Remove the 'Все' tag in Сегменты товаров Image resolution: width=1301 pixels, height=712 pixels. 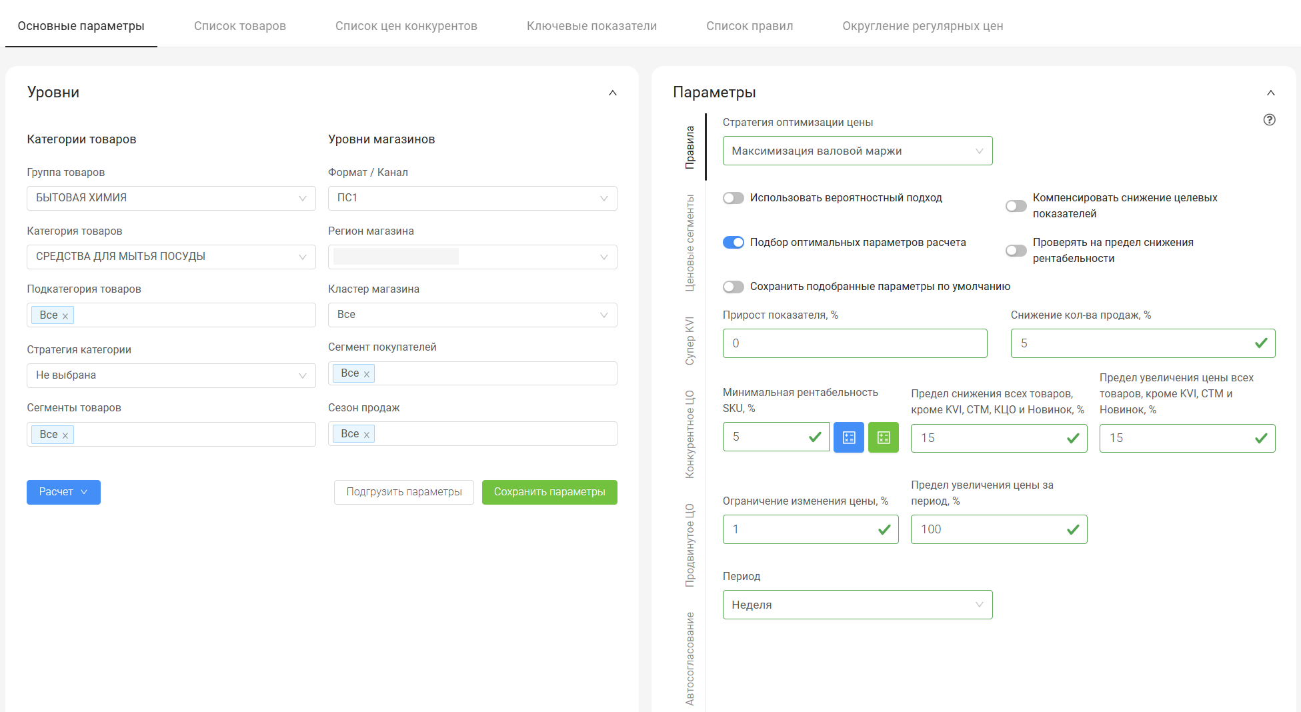[x=65, y=435]
